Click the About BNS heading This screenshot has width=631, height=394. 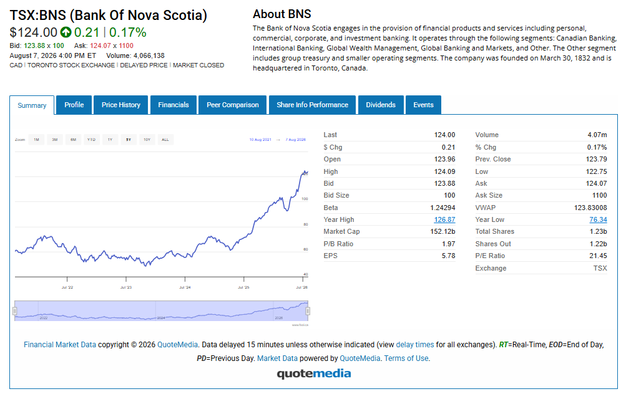point(281,14)
